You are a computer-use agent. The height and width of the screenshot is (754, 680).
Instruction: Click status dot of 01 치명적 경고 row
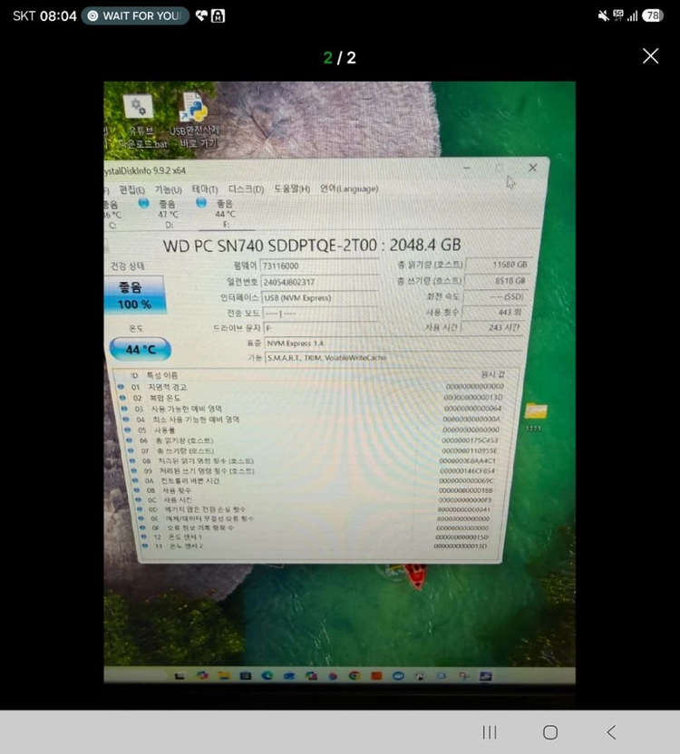121,387
